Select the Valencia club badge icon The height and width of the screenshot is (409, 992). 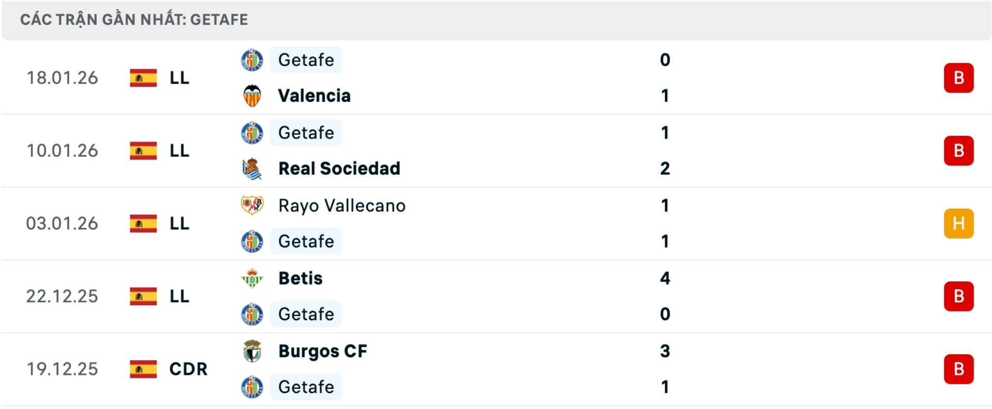(253, 95)
